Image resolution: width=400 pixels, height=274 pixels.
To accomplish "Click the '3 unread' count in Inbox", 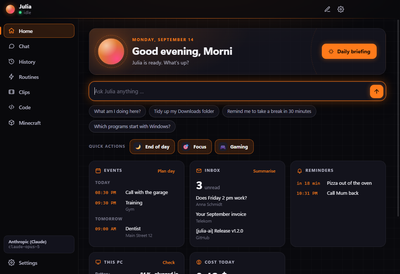I will (208, 186).
